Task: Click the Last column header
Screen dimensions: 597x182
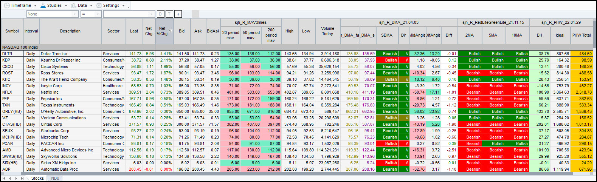Action: point(134,31)
